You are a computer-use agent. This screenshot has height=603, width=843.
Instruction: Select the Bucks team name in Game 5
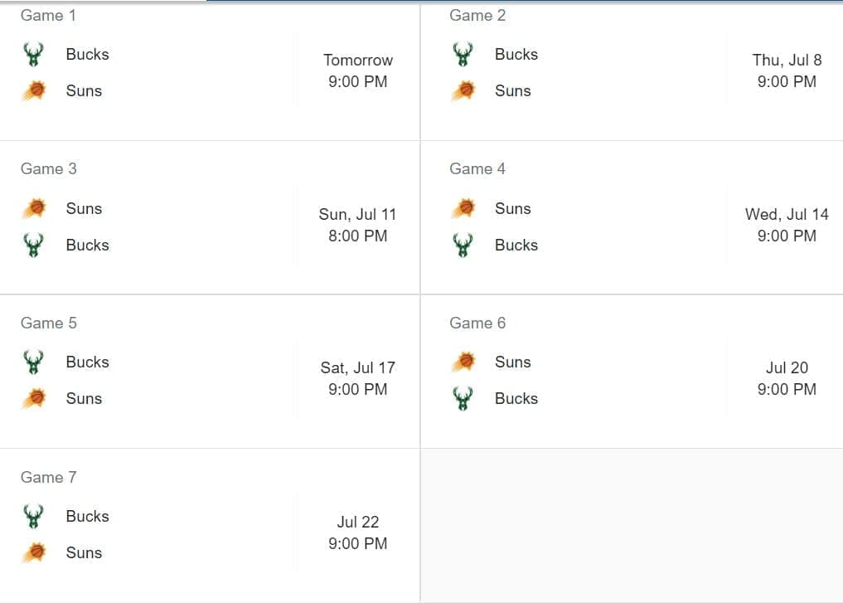[87, 362]
